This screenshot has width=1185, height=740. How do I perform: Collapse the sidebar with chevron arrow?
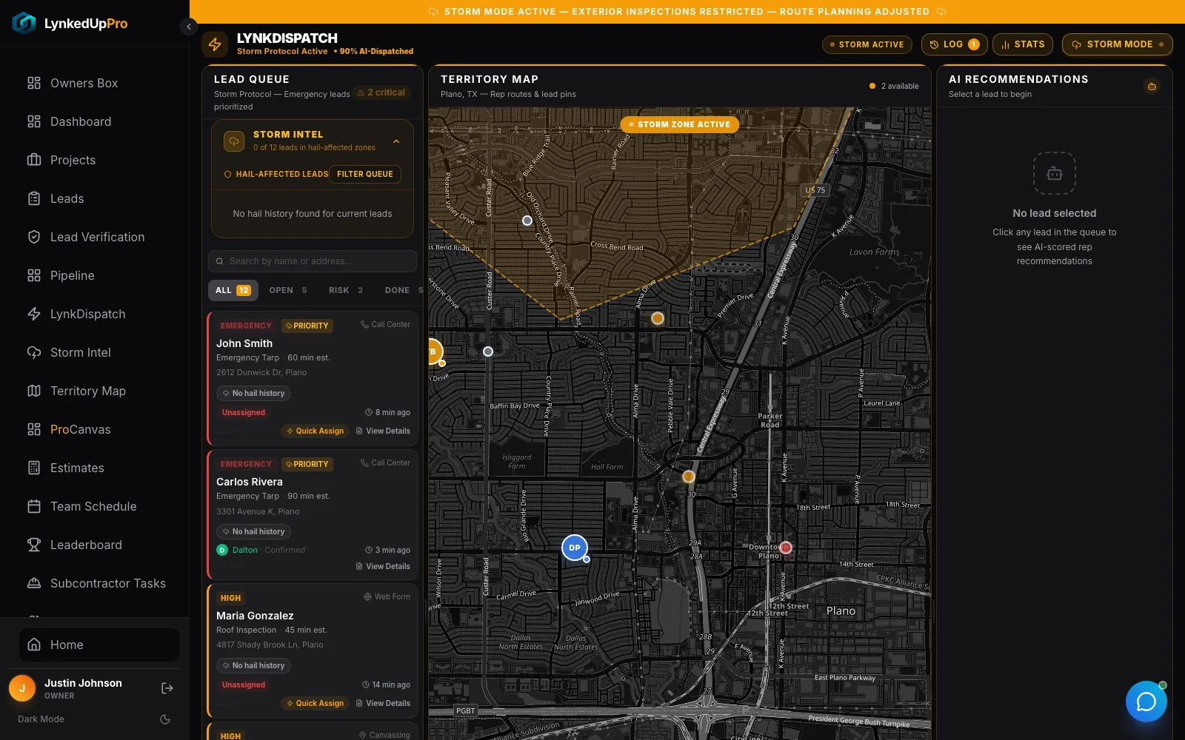(x=189, y=27)
